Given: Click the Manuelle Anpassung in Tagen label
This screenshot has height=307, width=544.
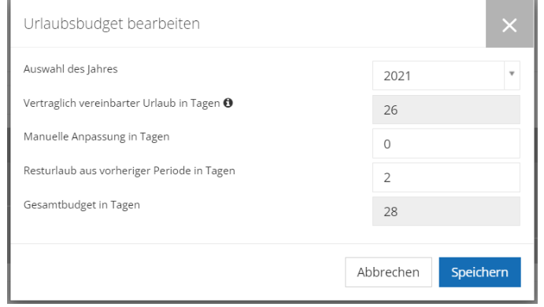Looking at the screenshot, I should pyautogui.click(x=97, y=137).
